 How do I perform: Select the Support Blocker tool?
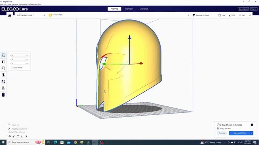(3, 88)
